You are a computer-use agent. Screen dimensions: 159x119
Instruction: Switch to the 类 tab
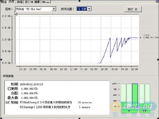pyautogui.click(x=26, y=2)
